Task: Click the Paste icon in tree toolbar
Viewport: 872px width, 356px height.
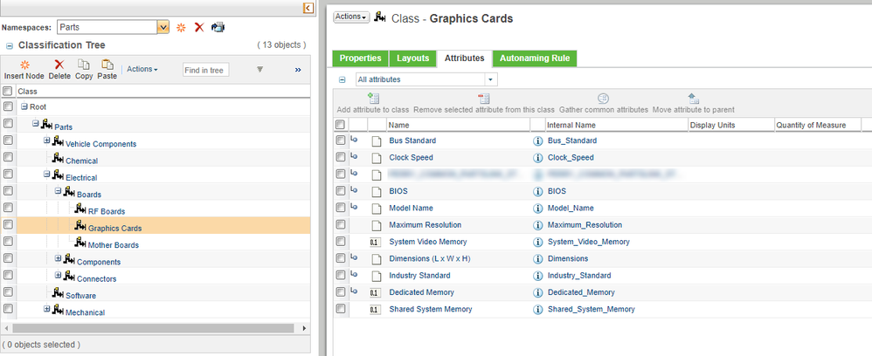Action: pos(107,65)
